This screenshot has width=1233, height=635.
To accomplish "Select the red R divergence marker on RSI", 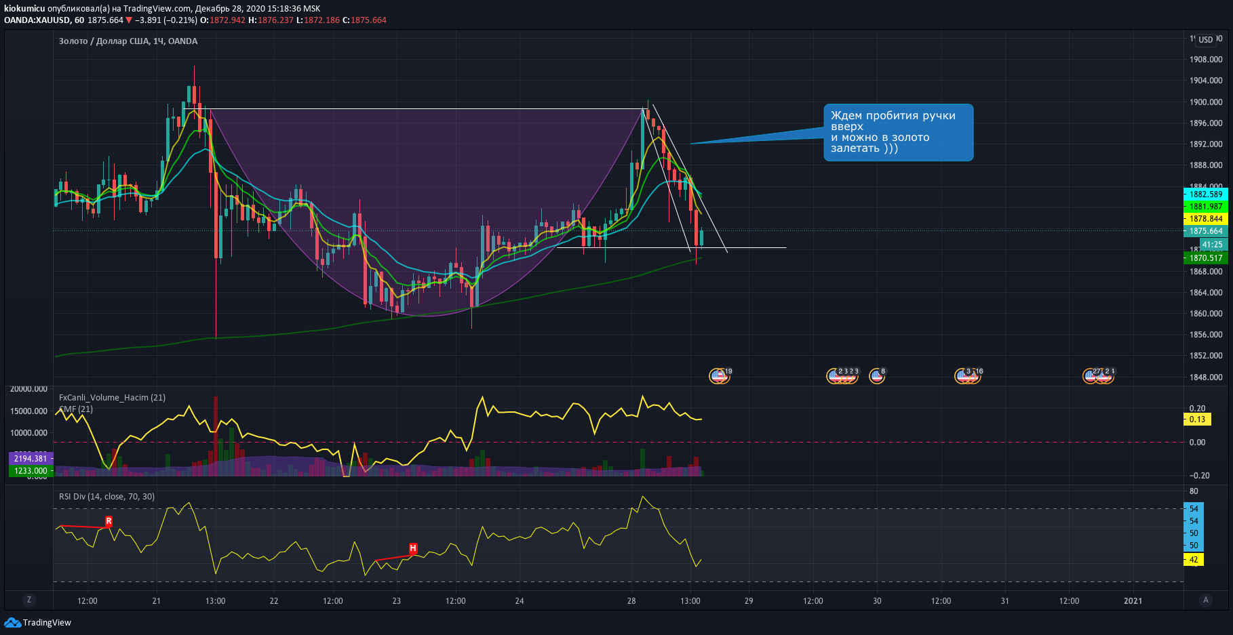I will pyautogui.click(x=109, y=521).
